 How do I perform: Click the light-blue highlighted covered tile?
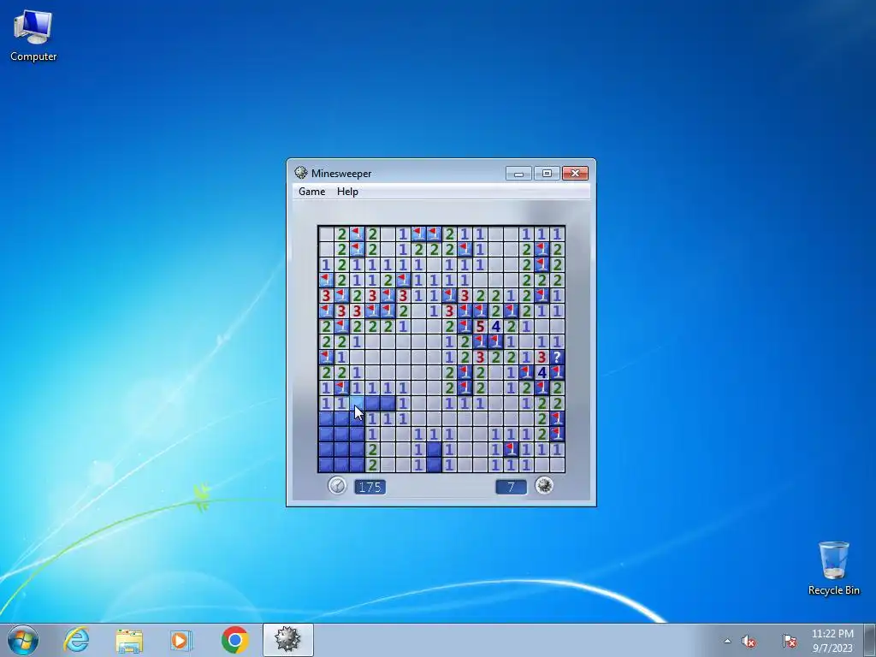tap(357, 403)
